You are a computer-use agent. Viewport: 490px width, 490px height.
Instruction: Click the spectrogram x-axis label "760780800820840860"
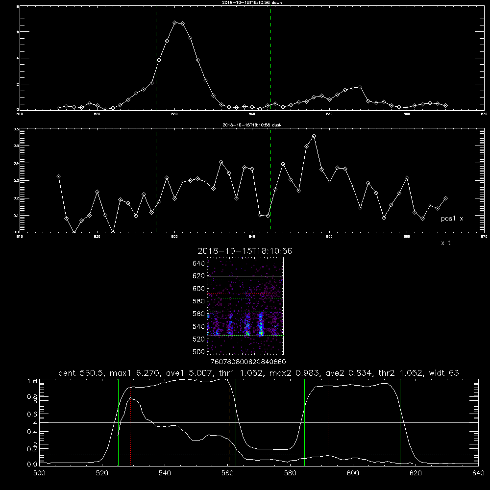click(248, 362)
